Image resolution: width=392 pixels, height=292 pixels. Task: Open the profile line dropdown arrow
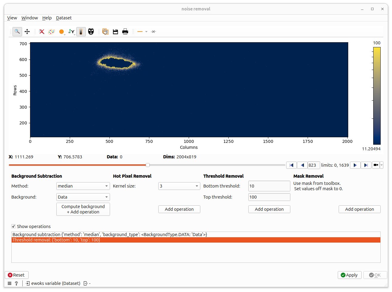click(x=146, y=32)
